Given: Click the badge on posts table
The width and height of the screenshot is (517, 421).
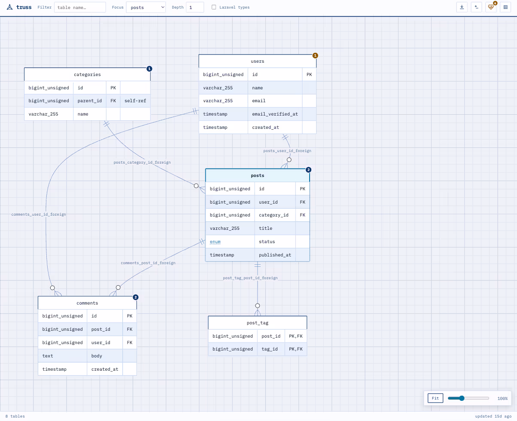Looking at the screenshot, I should (x=308, y=170).
